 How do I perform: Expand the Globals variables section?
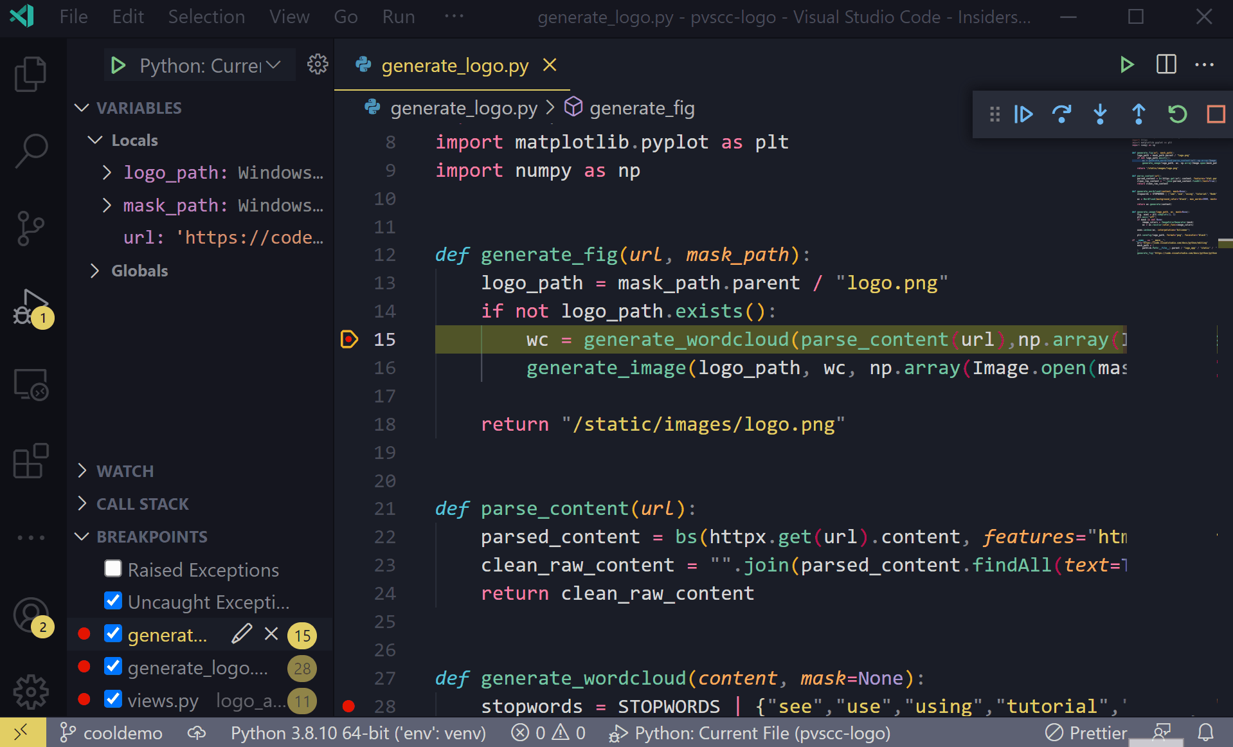(96, 270)
